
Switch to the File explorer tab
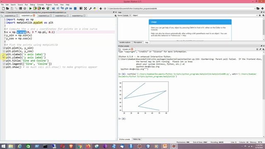[x=137, y=42]
